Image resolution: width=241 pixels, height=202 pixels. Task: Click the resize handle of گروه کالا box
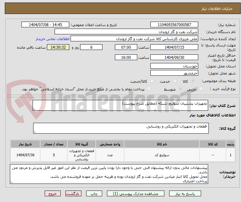tap(35, 132)
